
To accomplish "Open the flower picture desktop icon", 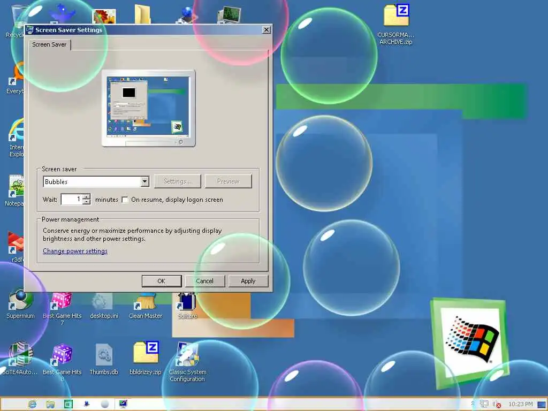I will pos(104,16).
